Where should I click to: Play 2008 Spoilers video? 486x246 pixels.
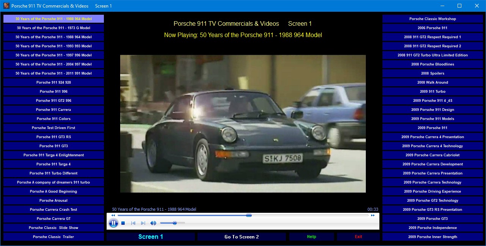[x=433, y=73]
